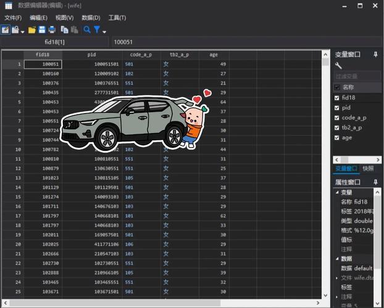Collapse the 变量 properties group
Image resolution: width=384 pixels, height=308 pixels.
point(337,192)
